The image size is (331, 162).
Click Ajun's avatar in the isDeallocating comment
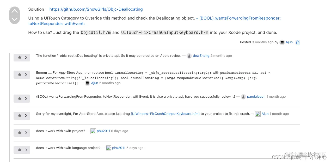click(87, 83)
